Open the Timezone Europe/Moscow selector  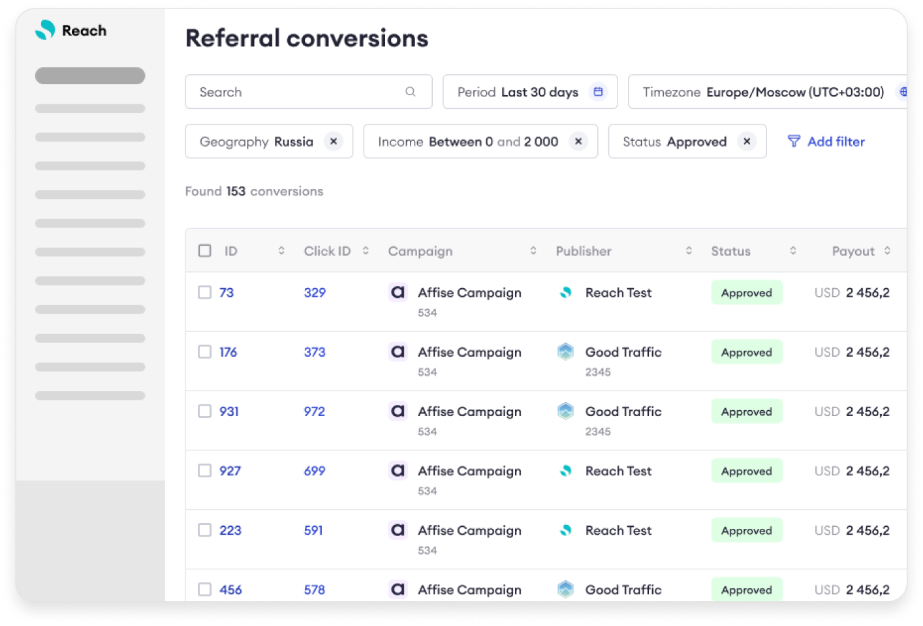[768, 92]
